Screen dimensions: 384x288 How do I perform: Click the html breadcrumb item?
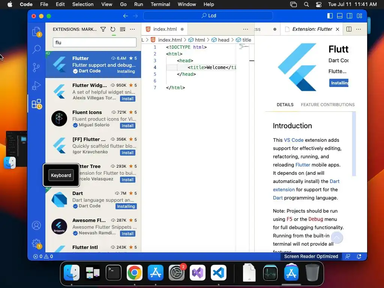(196, 40)
